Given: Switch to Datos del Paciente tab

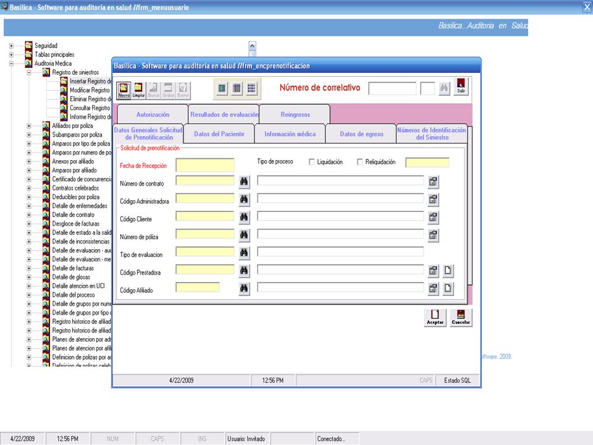Looking at the screenshot, I should [219, 134].
